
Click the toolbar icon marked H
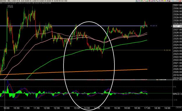(167, 1)
